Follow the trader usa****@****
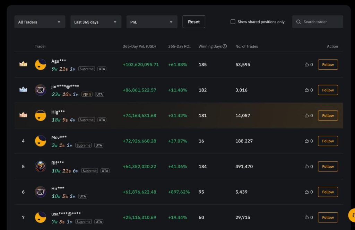The image size is (355, 230). (327, 217)
